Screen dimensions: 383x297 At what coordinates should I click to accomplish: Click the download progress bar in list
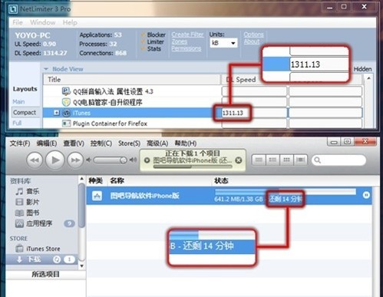point(286,192)
